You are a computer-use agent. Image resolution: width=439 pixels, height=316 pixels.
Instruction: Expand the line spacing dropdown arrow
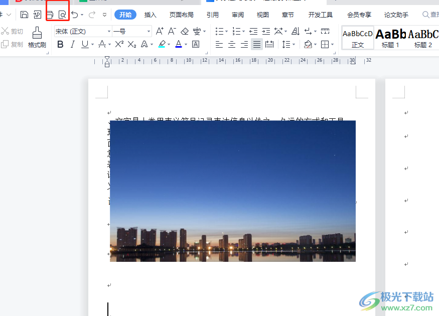[294, 44]
